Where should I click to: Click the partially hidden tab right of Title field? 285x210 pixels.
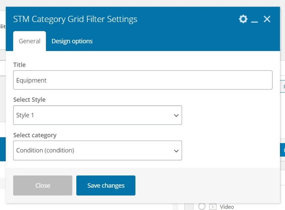[283, 87]
